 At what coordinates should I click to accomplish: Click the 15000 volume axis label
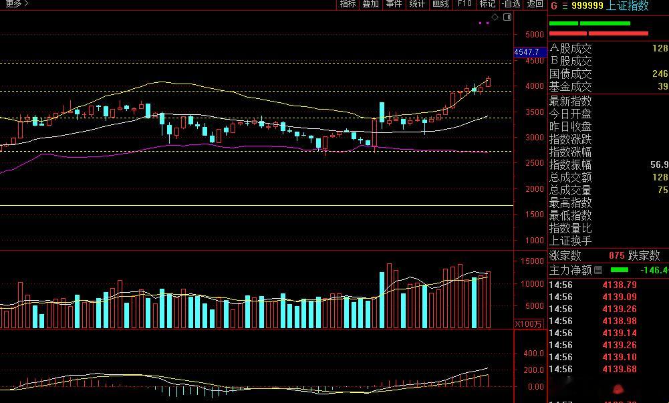533,261
